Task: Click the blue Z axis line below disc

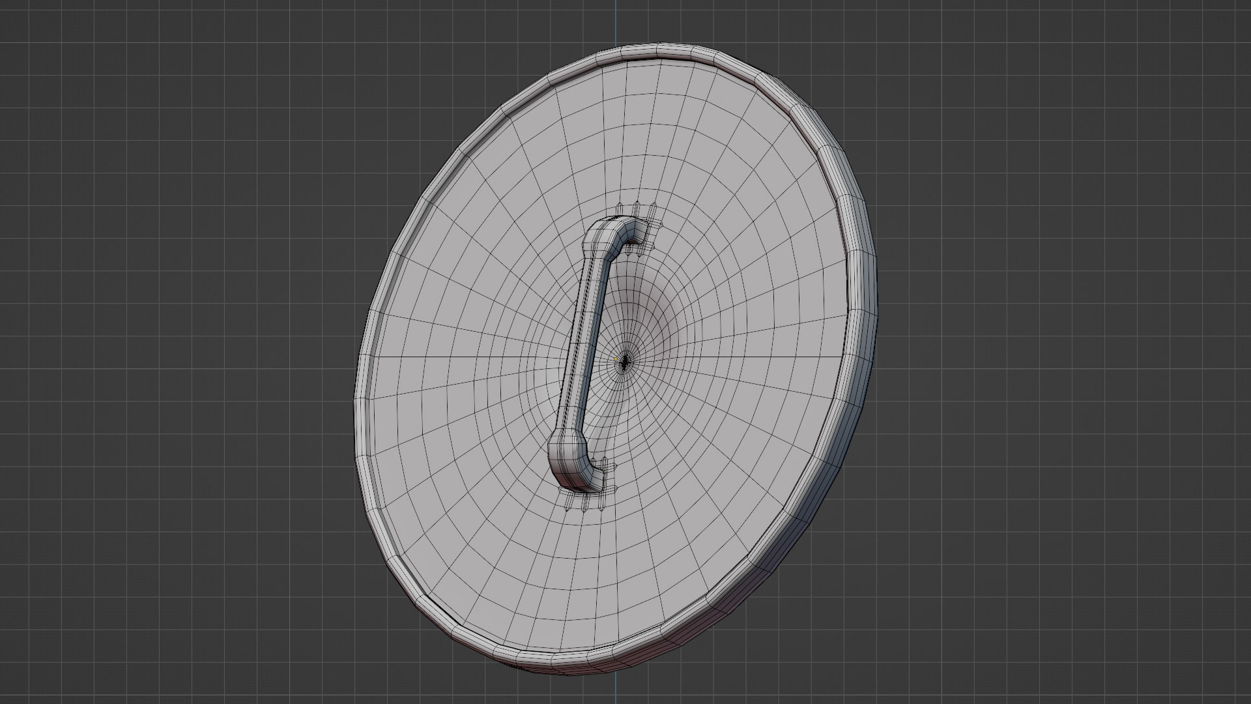Action: (616, 690)
